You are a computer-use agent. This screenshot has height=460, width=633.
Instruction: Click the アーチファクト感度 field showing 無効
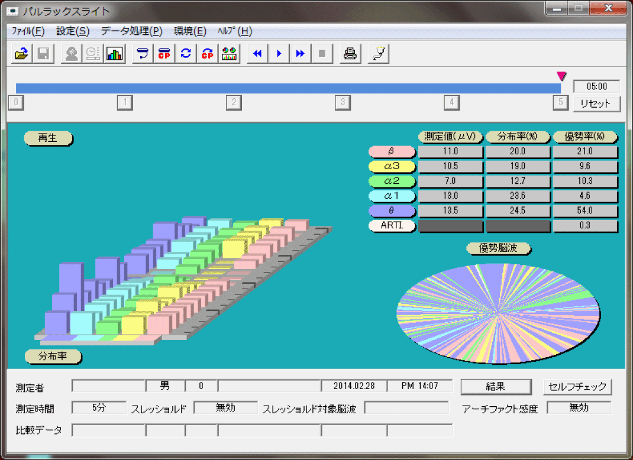[579, 408]
